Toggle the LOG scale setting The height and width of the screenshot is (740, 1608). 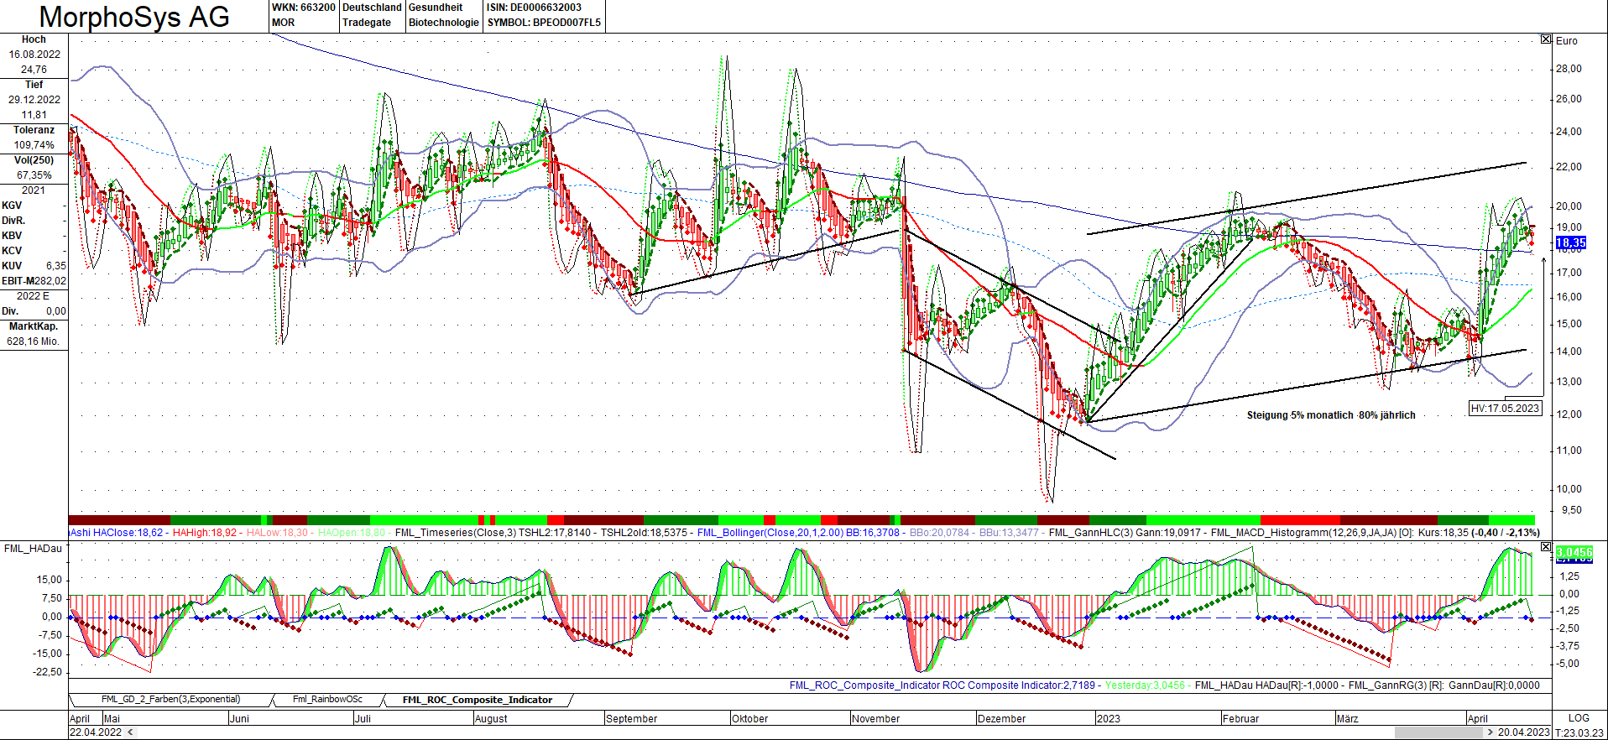click(1579, 718)
